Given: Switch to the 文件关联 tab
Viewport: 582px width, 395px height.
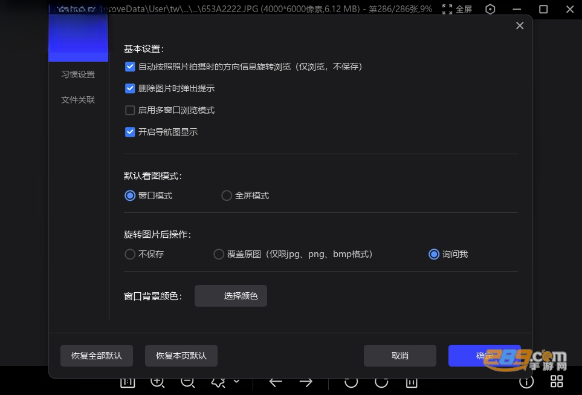Looking at the screenshot, I should coord(78,100).
